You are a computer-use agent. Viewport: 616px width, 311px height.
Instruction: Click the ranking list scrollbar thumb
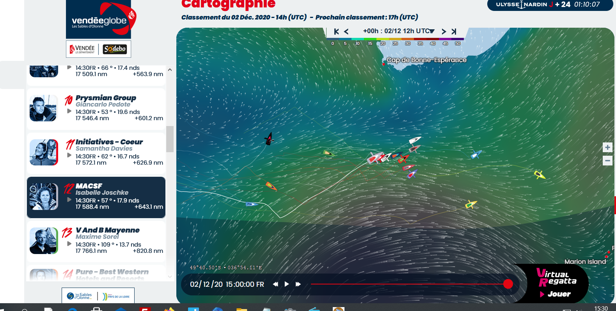170,139
